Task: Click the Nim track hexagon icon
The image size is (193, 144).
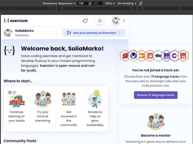Action: point(133,56)
